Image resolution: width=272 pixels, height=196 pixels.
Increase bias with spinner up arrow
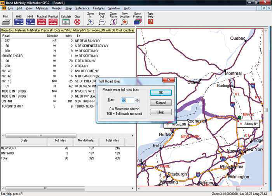click(137, 99)
